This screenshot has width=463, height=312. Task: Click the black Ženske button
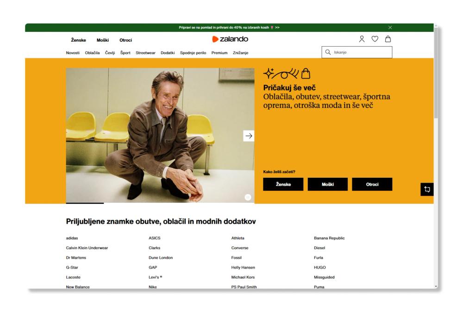tap(283, 184)
